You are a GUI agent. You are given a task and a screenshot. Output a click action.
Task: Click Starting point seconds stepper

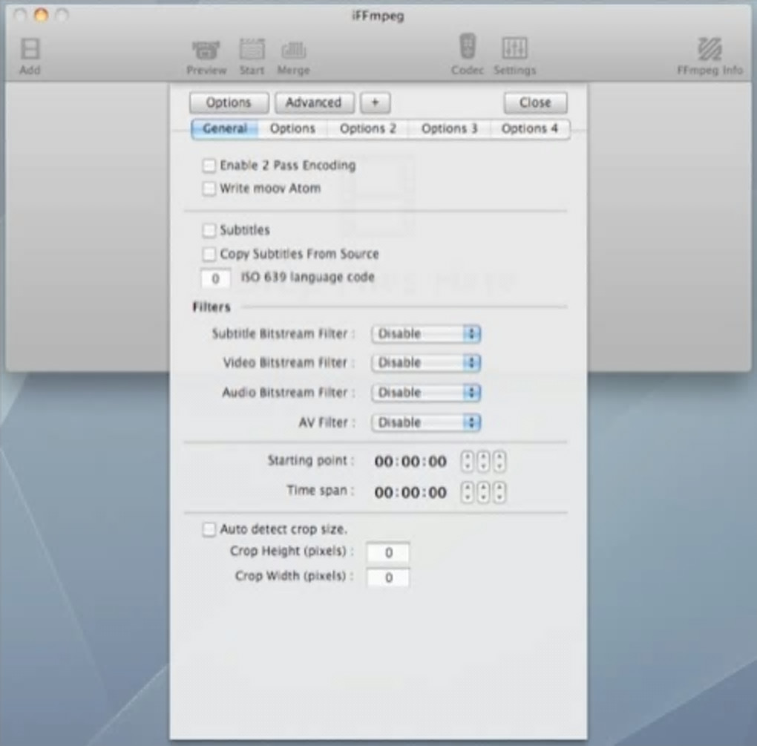pyautogui.click(x=499, y=461)
